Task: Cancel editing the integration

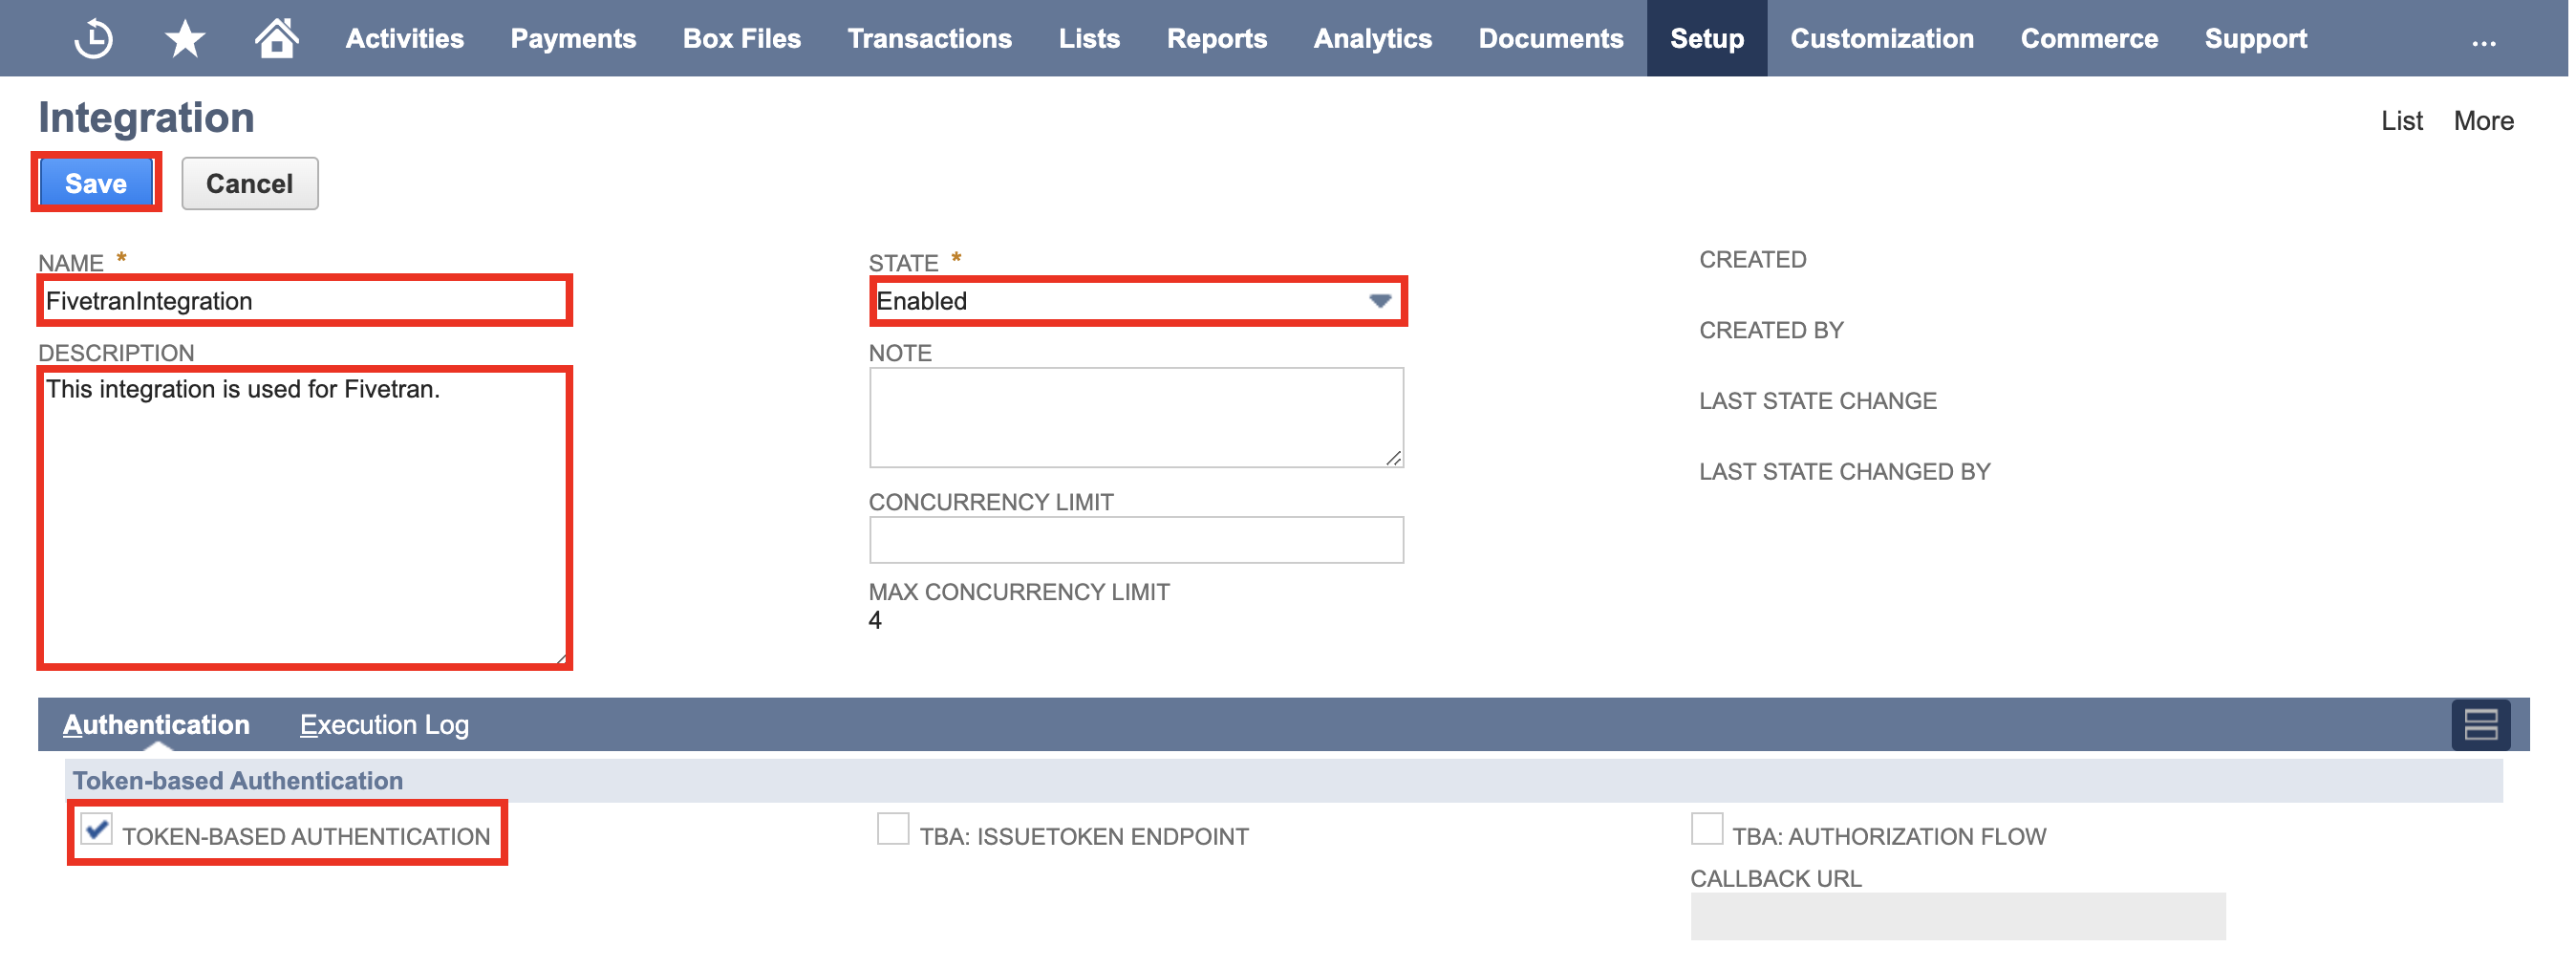Action: [249, 183]
